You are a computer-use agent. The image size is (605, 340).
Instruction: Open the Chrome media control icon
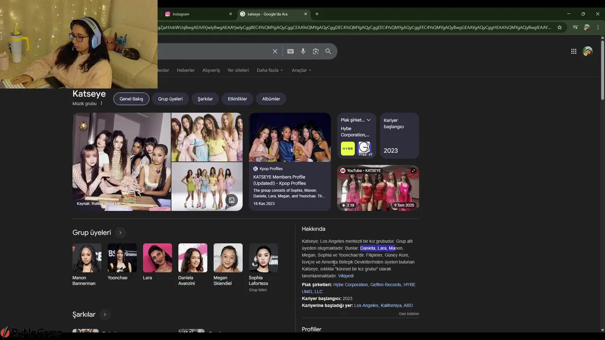(x=575, y=27)
